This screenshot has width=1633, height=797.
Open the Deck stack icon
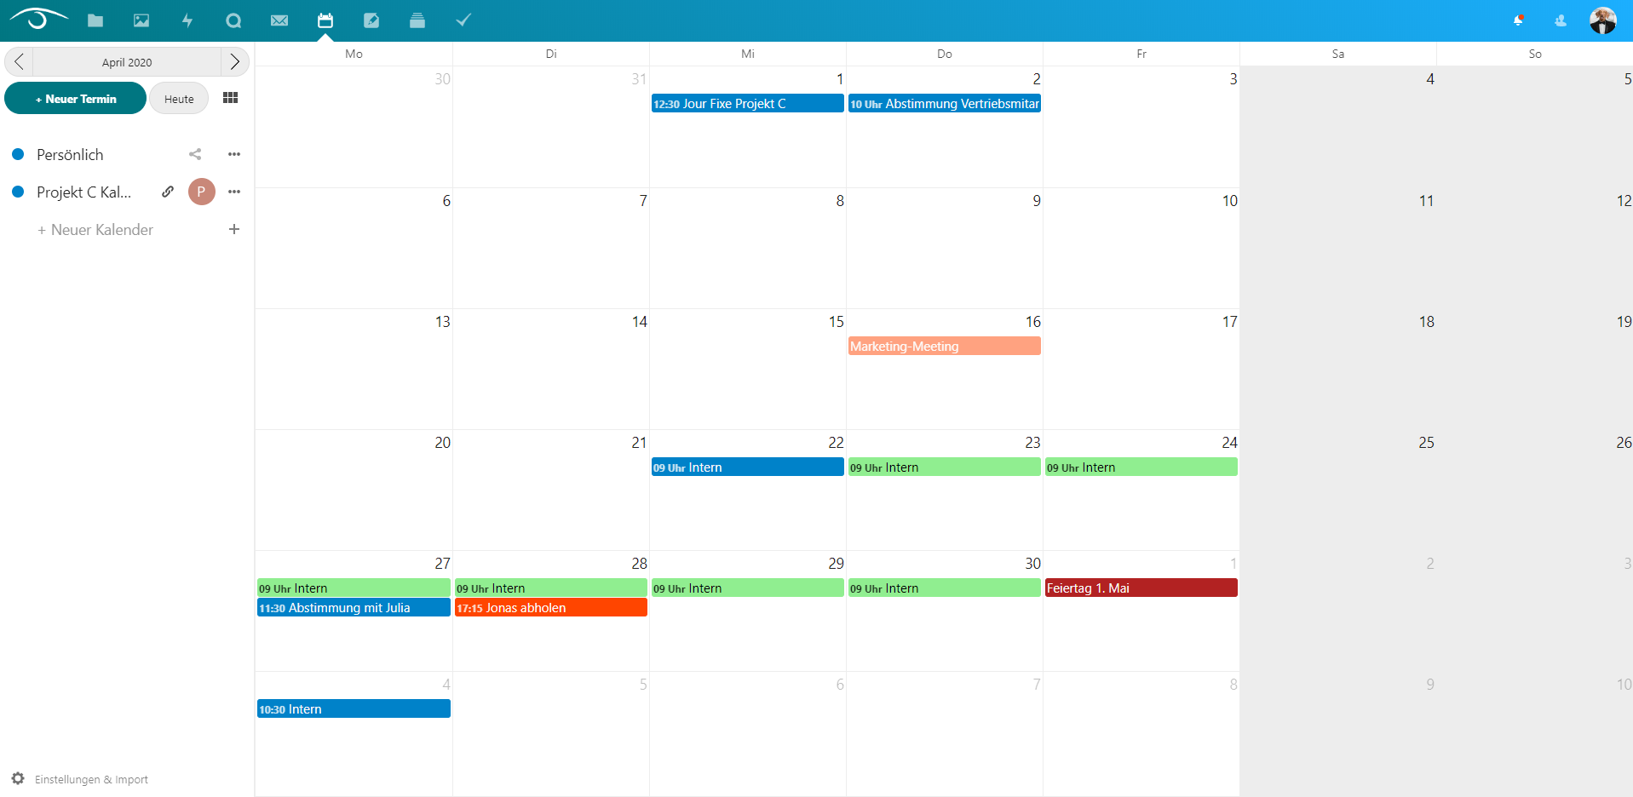(x=417, y=20)
